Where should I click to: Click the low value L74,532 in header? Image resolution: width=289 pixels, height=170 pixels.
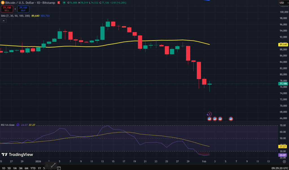click(x=94, y=3)
